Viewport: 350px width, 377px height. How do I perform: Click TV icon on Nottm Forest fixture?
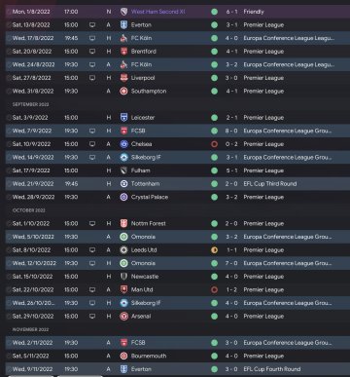[92, 223]
